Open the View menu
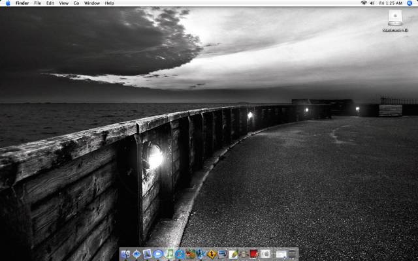Viewport: 418px width, 261px height. coord(64,3)
